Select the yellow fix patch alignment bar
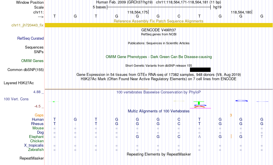Viewport: 273px width, 165px height. [x=159, y=25]
